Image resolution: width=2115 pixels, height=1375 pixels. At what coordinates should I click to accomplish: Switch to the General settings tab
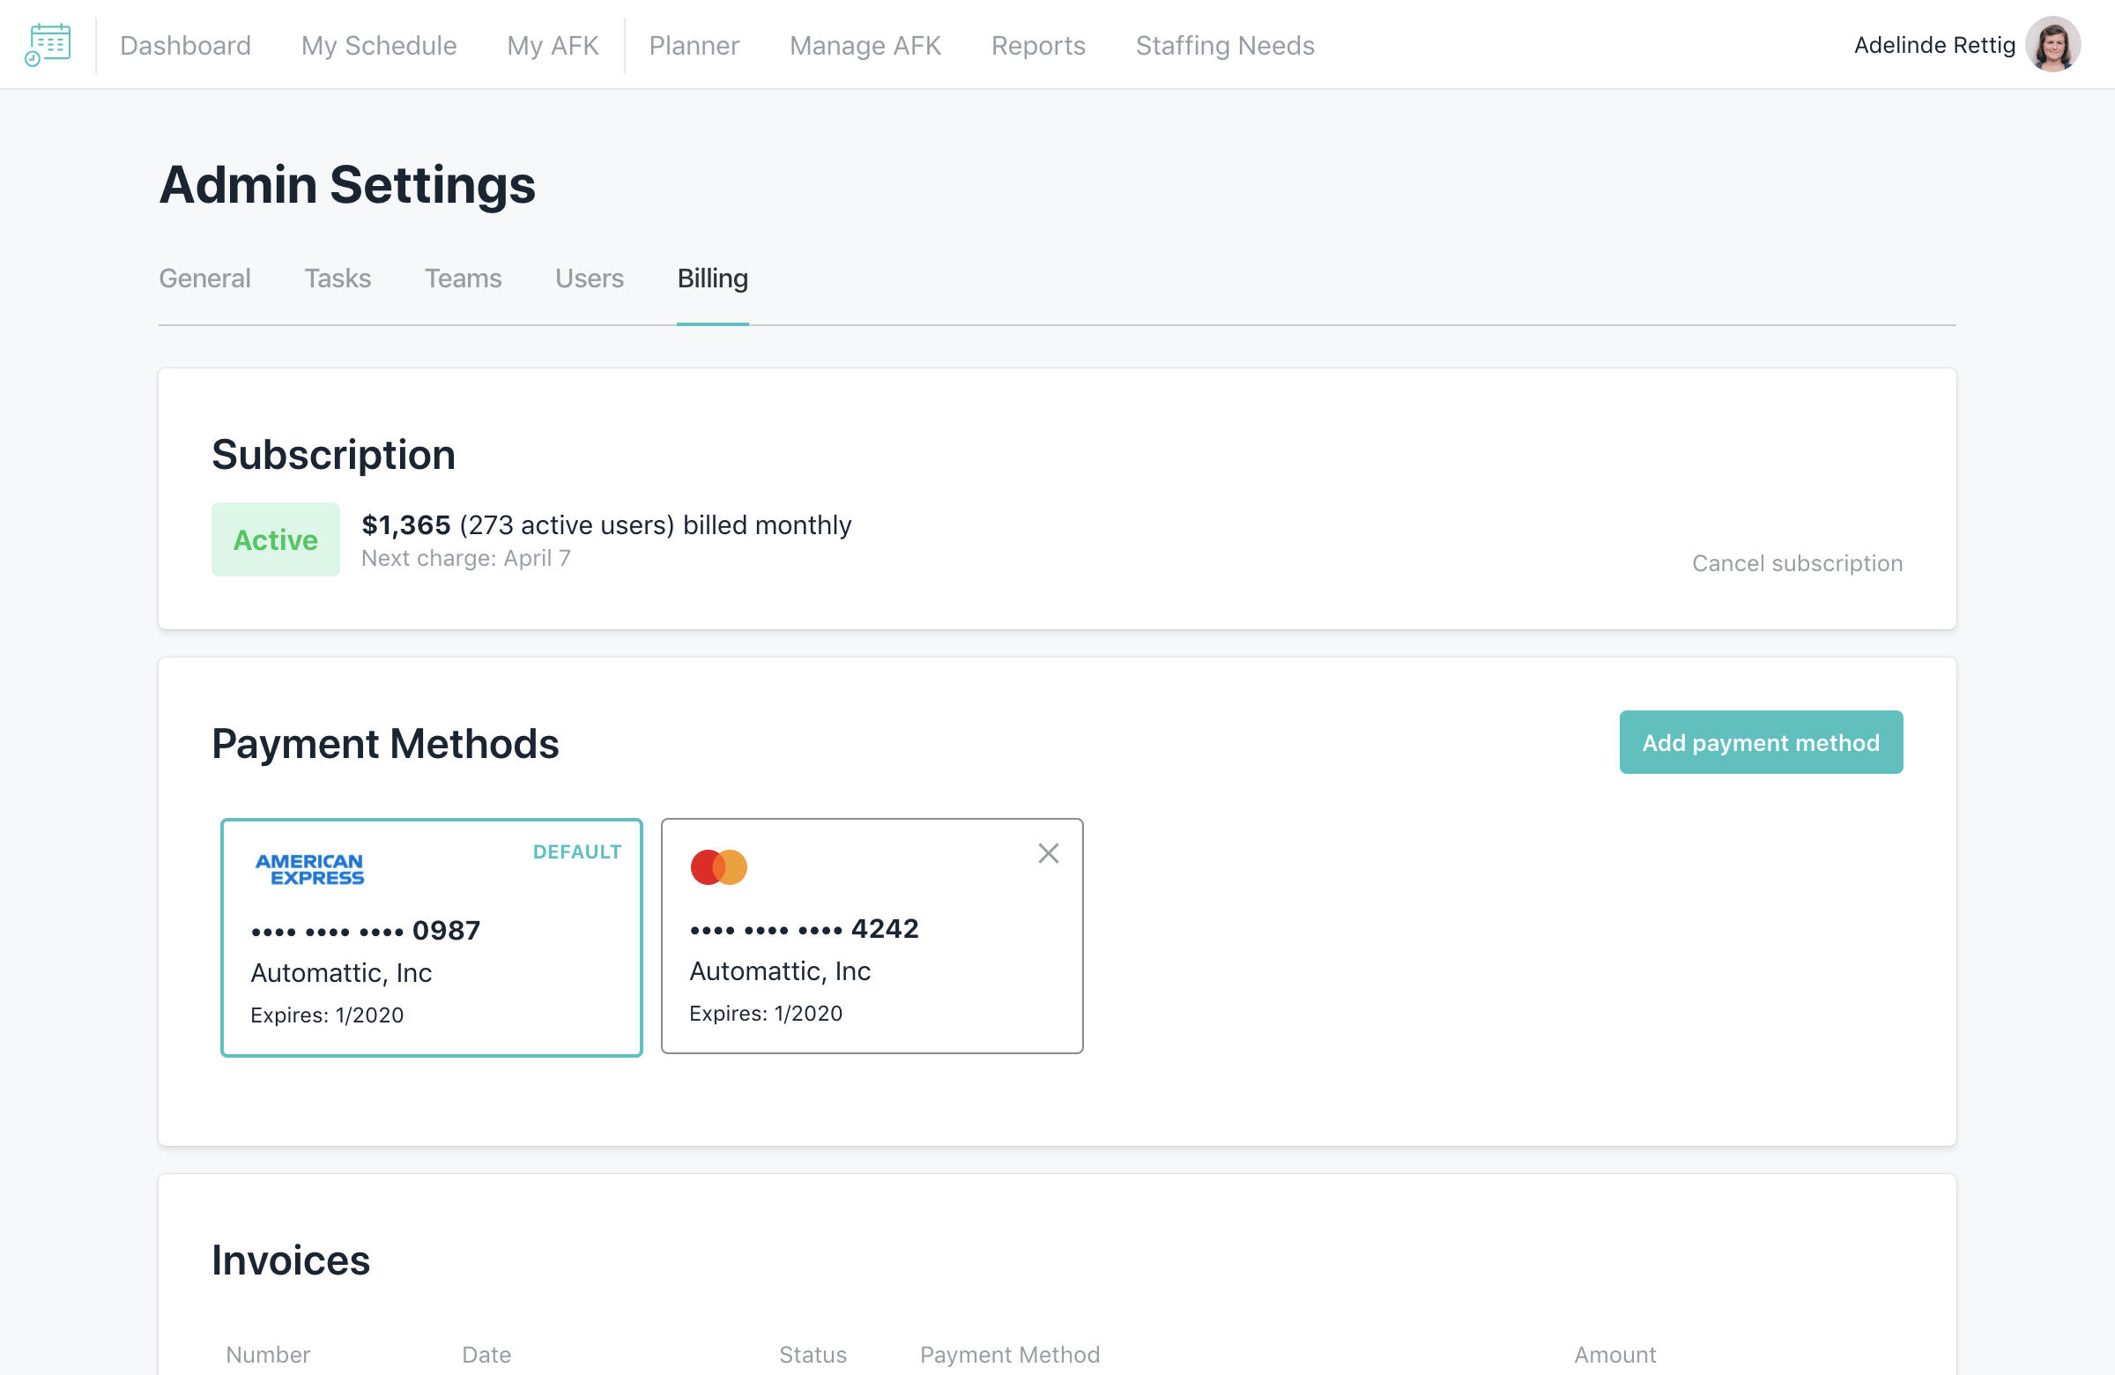pyautogui.click(x=204, y=279)
